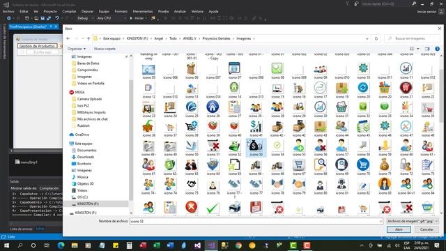
Task: Open the file name combo dropdown
Action: [380, 221]
